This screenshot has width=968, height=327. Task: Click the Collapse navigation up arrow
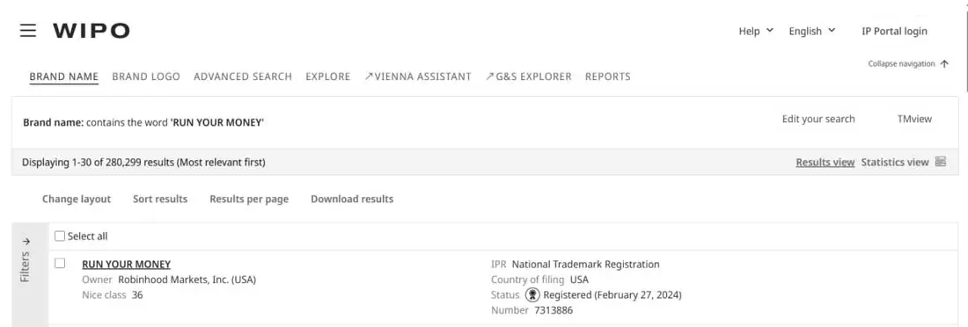(x=944, y=64)
